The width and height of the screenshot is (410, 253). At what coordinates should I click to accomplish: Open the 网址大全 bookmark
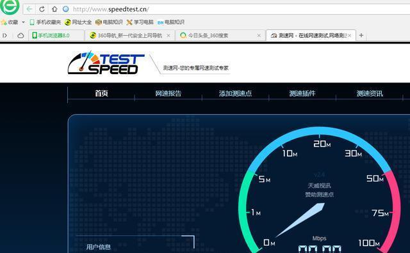pos(78,22)
